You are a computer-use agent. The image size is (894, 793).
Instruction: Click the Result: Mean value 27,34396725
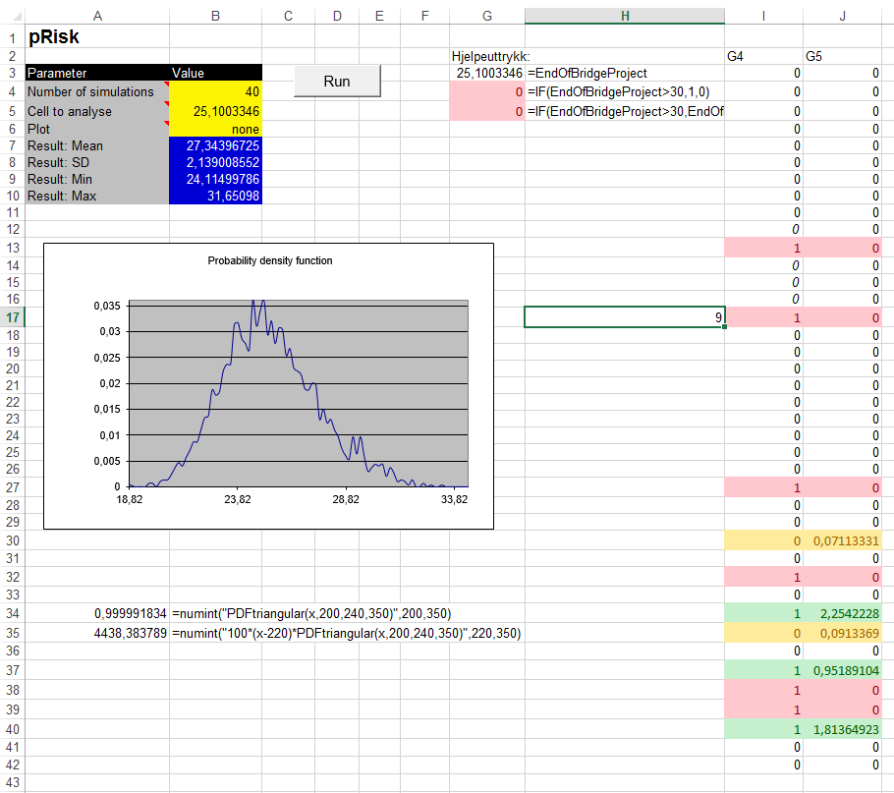[x=215, y=146]
